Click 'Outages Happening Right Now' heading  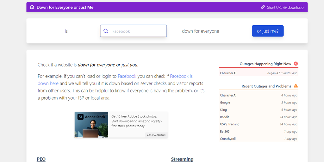click(265, 64)
